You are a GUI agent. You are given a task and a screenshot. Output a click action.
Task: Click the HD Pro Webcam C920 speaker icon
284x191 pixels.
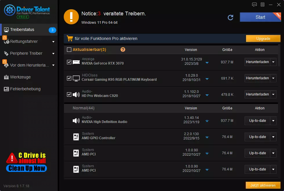[x=76, y=94]
